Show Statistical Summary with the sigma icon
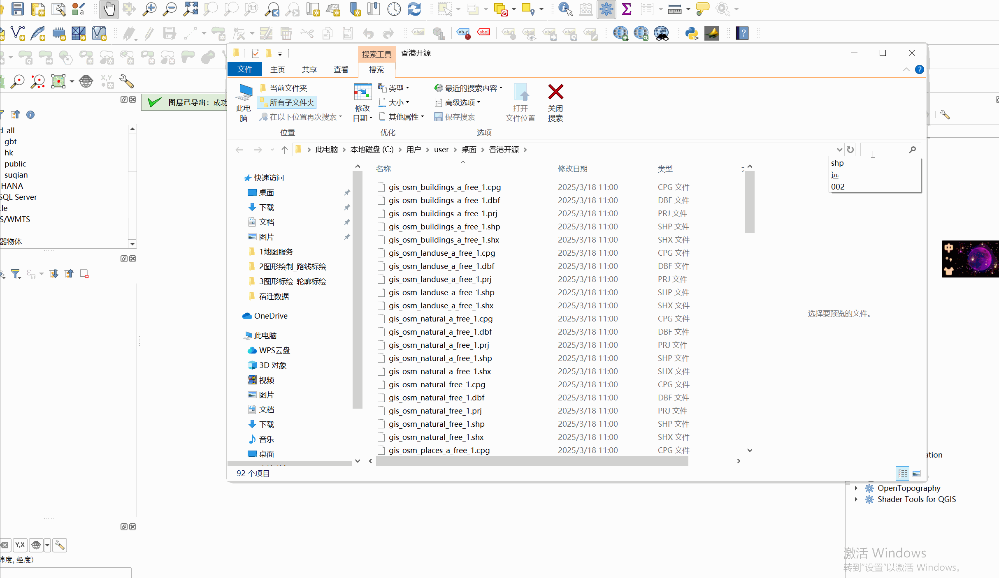The height and width of the screenshot is (578, 999). (627, 9)
